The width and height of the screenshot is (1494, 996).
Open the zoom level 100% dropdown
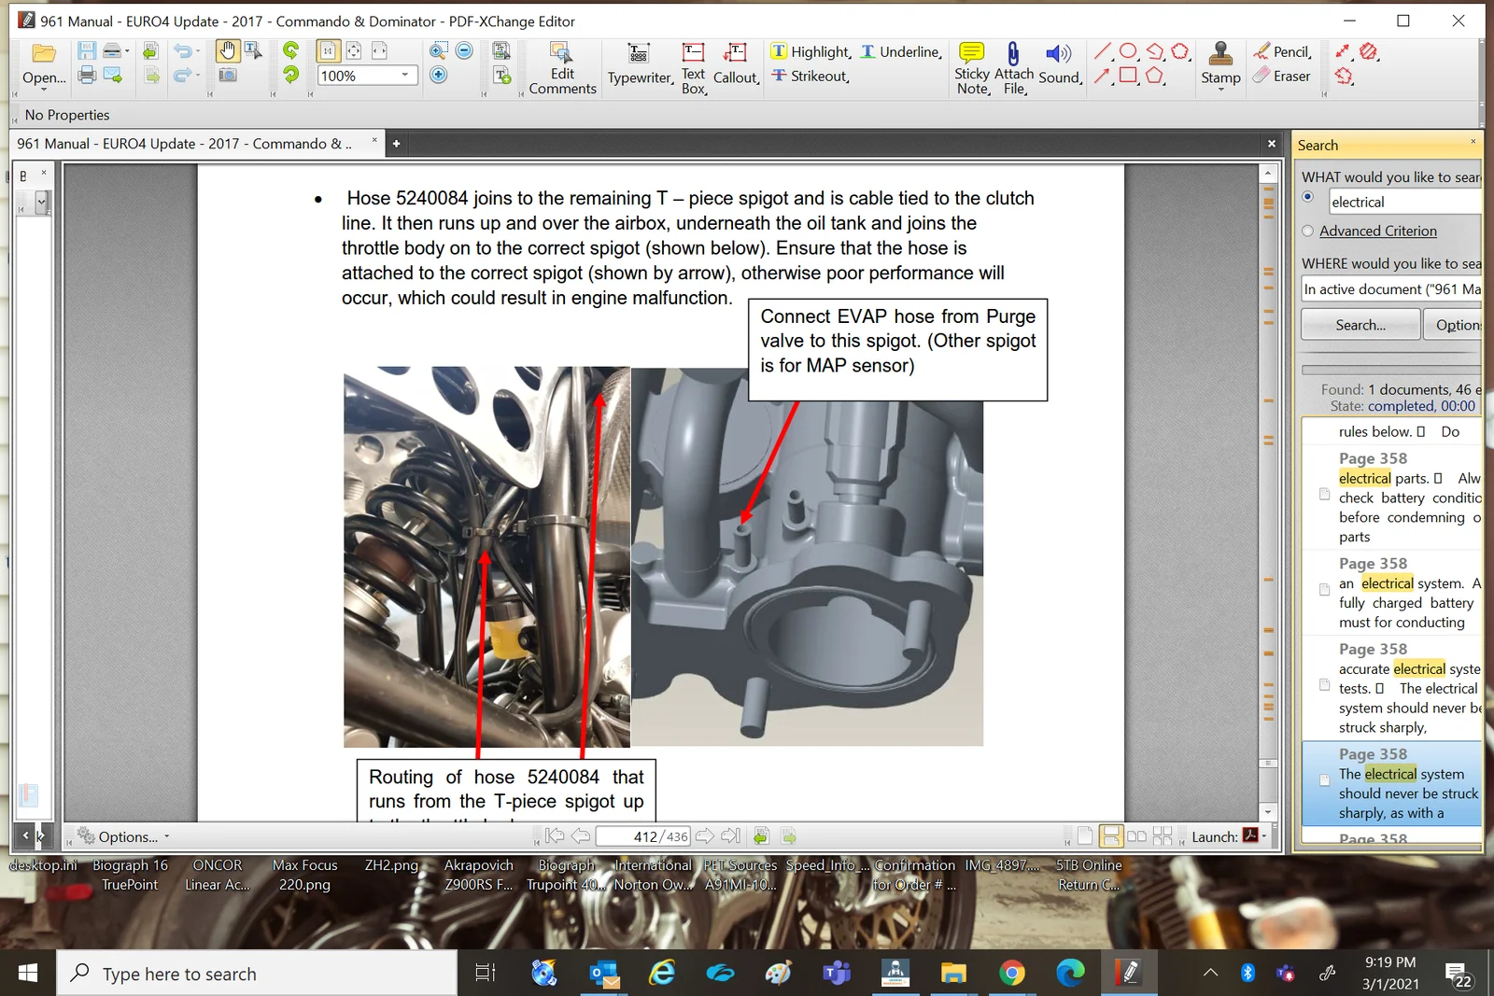405,76
